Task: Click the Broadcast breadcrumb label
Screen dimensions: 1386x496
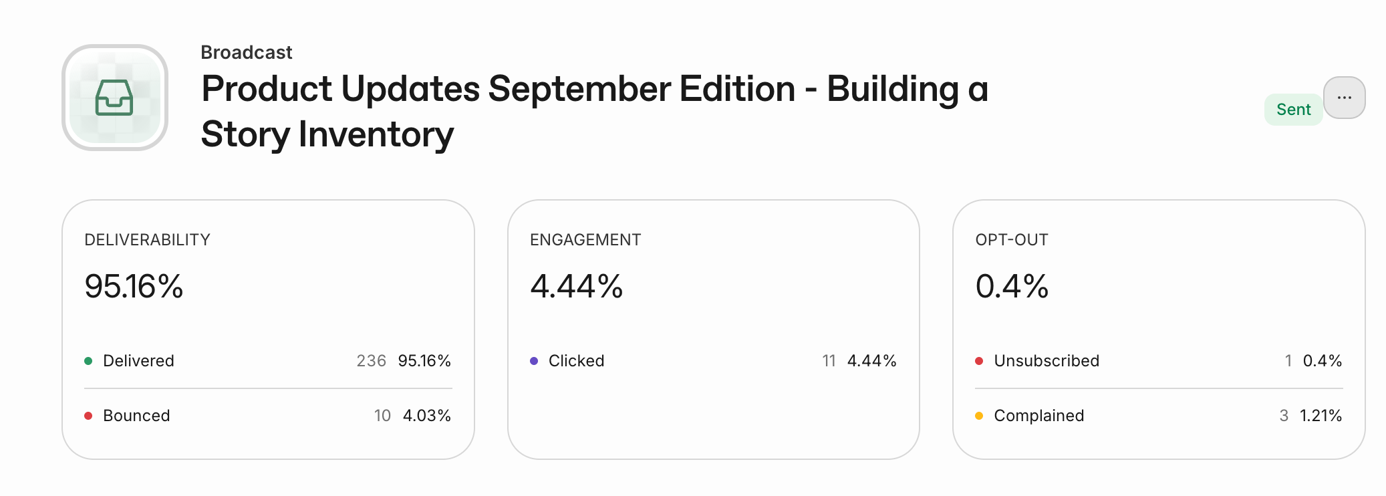Action: point(247,52)
